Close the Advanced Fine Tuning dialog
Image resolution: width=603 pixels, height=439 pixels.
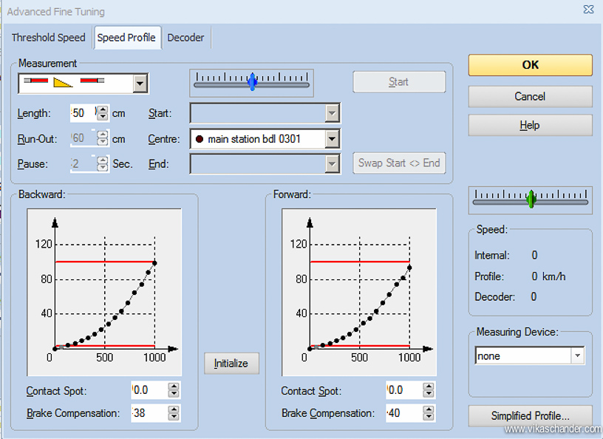(x=587, y=10)
